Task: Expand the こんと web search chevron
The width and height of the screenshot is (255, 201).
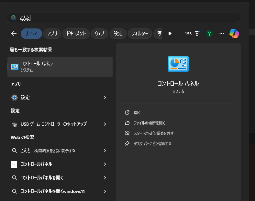Action: [105, 151]
